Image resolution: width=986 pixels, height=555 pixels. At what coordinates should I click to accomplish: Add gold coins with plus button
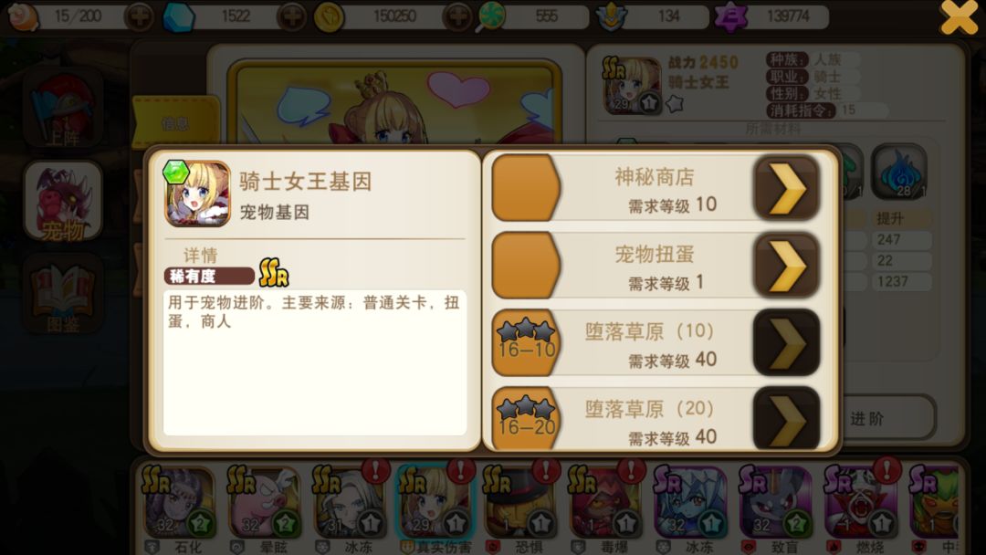tap(457, 17)
